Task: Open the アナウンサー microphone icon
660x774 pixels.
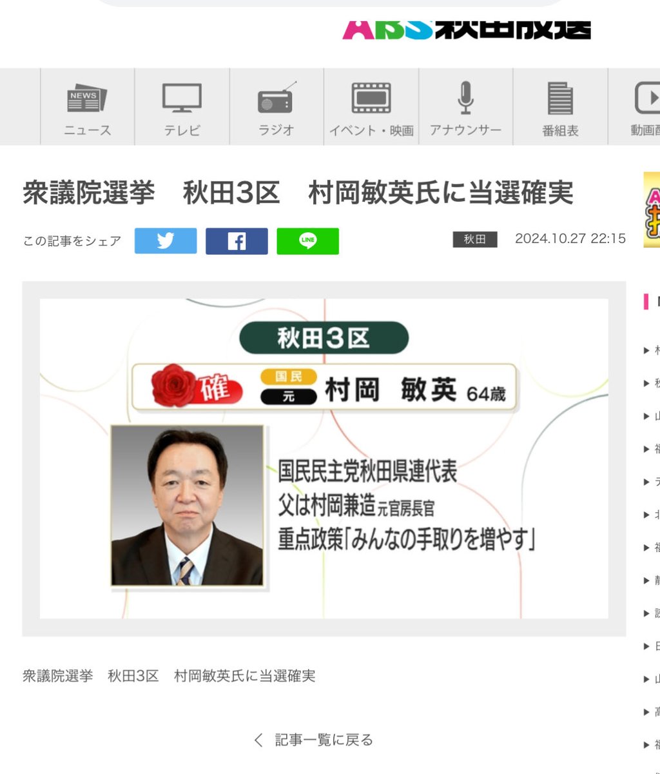Action: [x=465, y=98]
